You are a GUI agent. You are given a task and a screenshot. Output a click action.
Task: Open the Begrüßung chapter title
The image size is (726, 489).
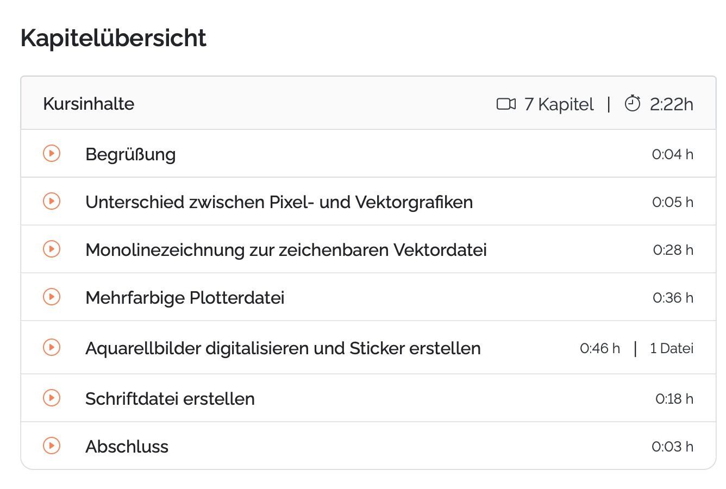pyautogui.click(x=130, y=154)
